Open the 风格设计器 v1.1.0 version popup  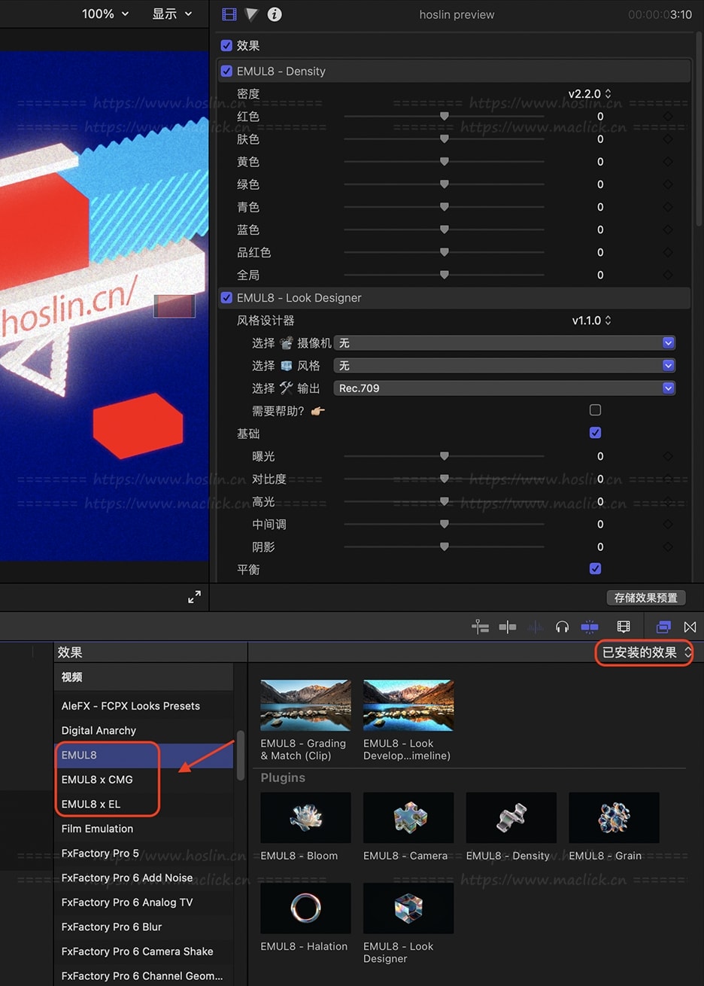[x=591, y=321]
